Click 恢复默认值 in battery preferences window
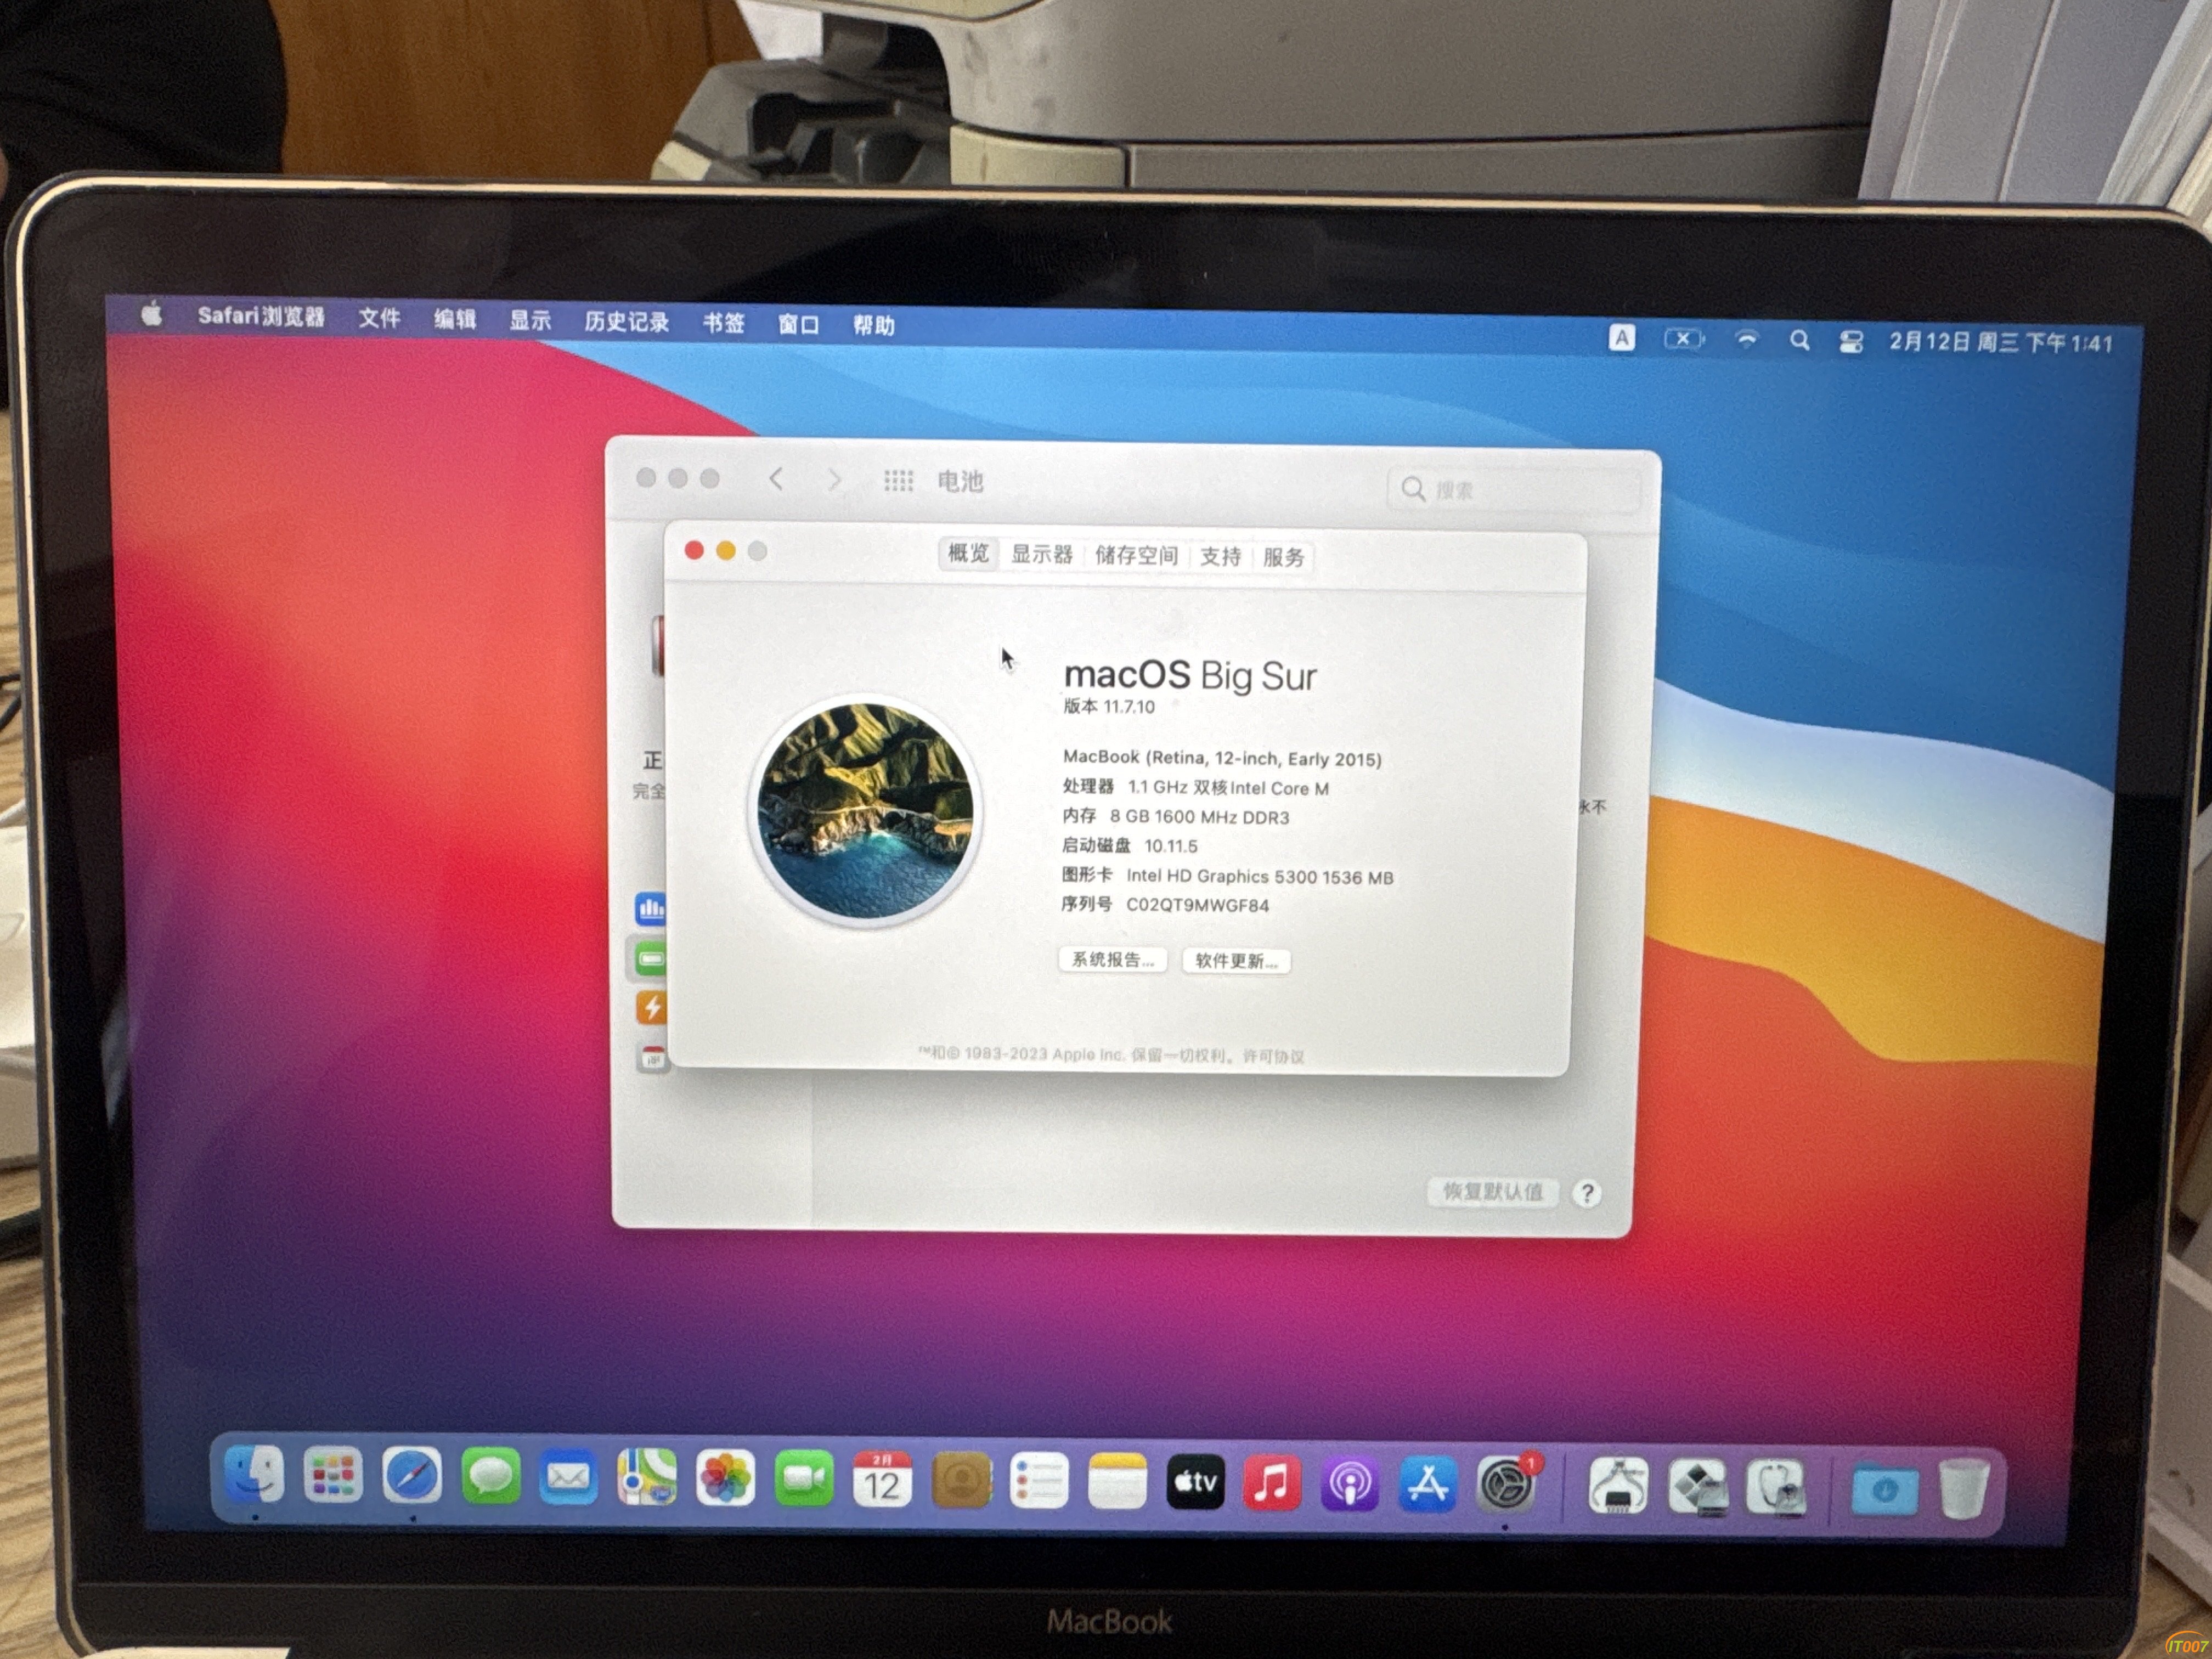Screen dimensions: 2212x1659 (x=1492, y=1191)
